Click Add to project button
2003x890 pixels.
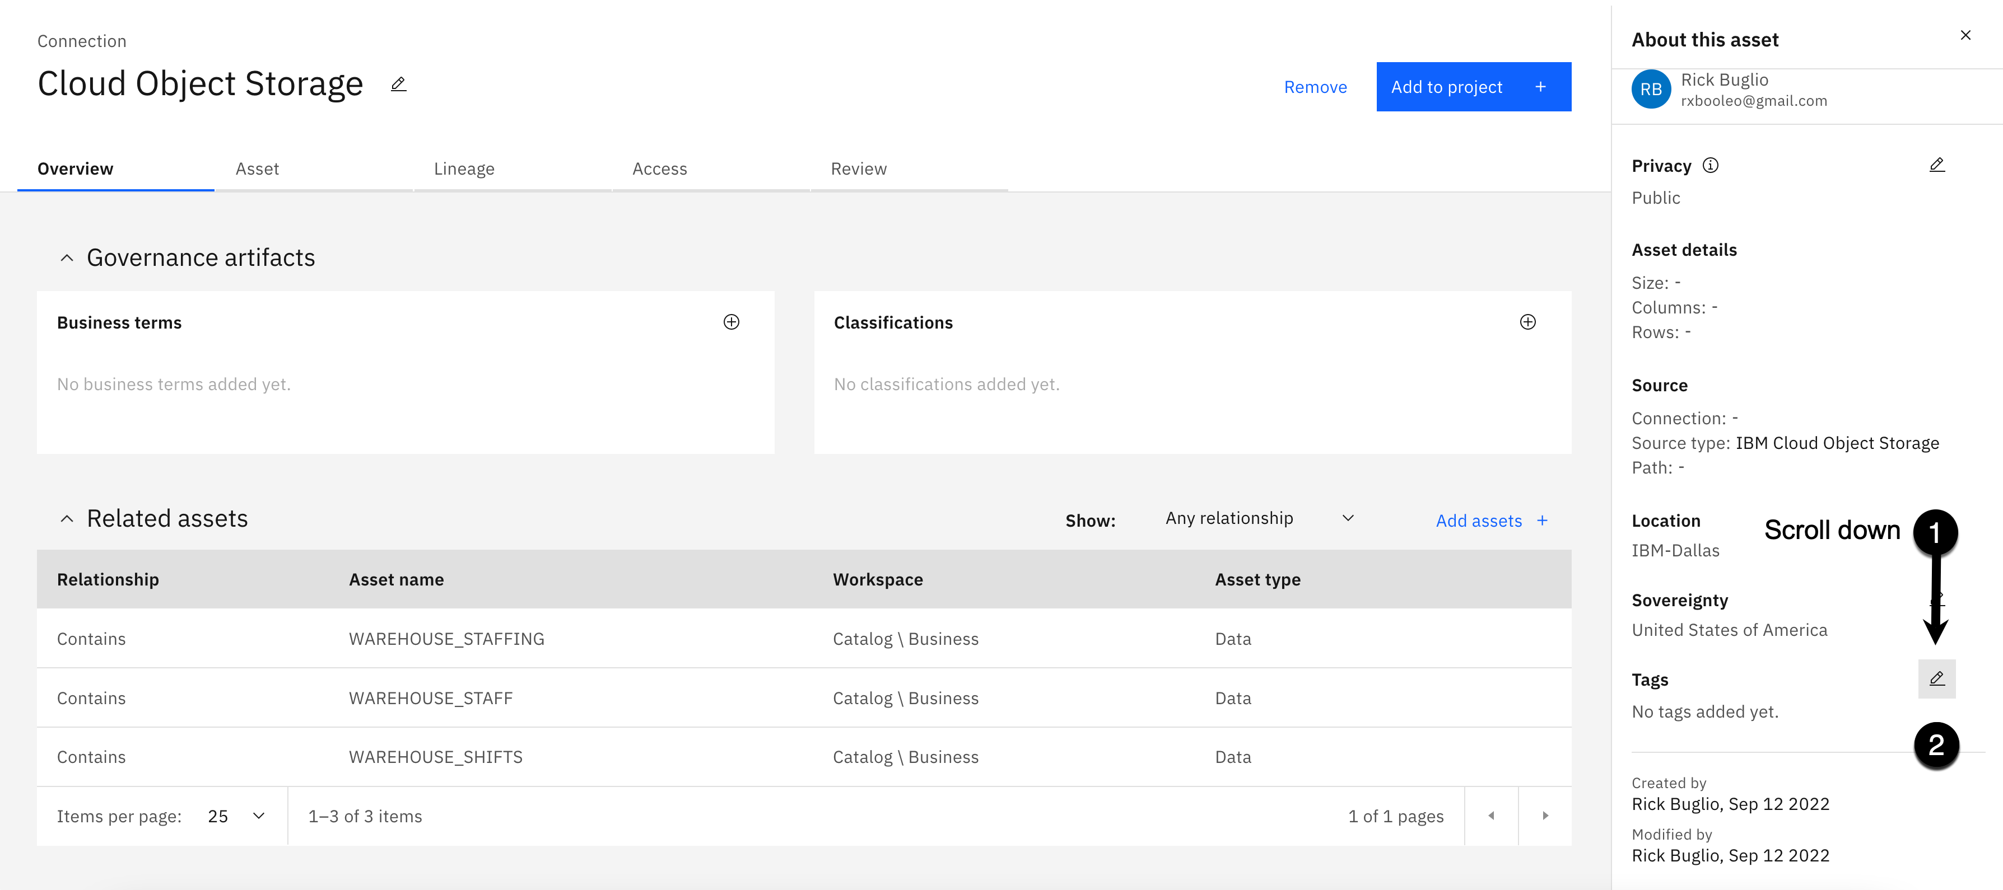(x=1473, y=87)
